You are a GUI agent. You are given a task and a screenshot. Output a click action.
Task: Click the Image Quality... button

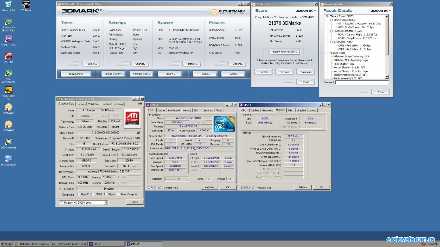114,74
